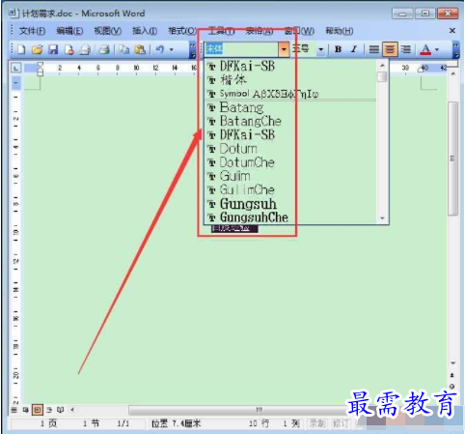Screen dimensions: 465x434
Task: Select the DotumChe font
Action: coord(290,162)
